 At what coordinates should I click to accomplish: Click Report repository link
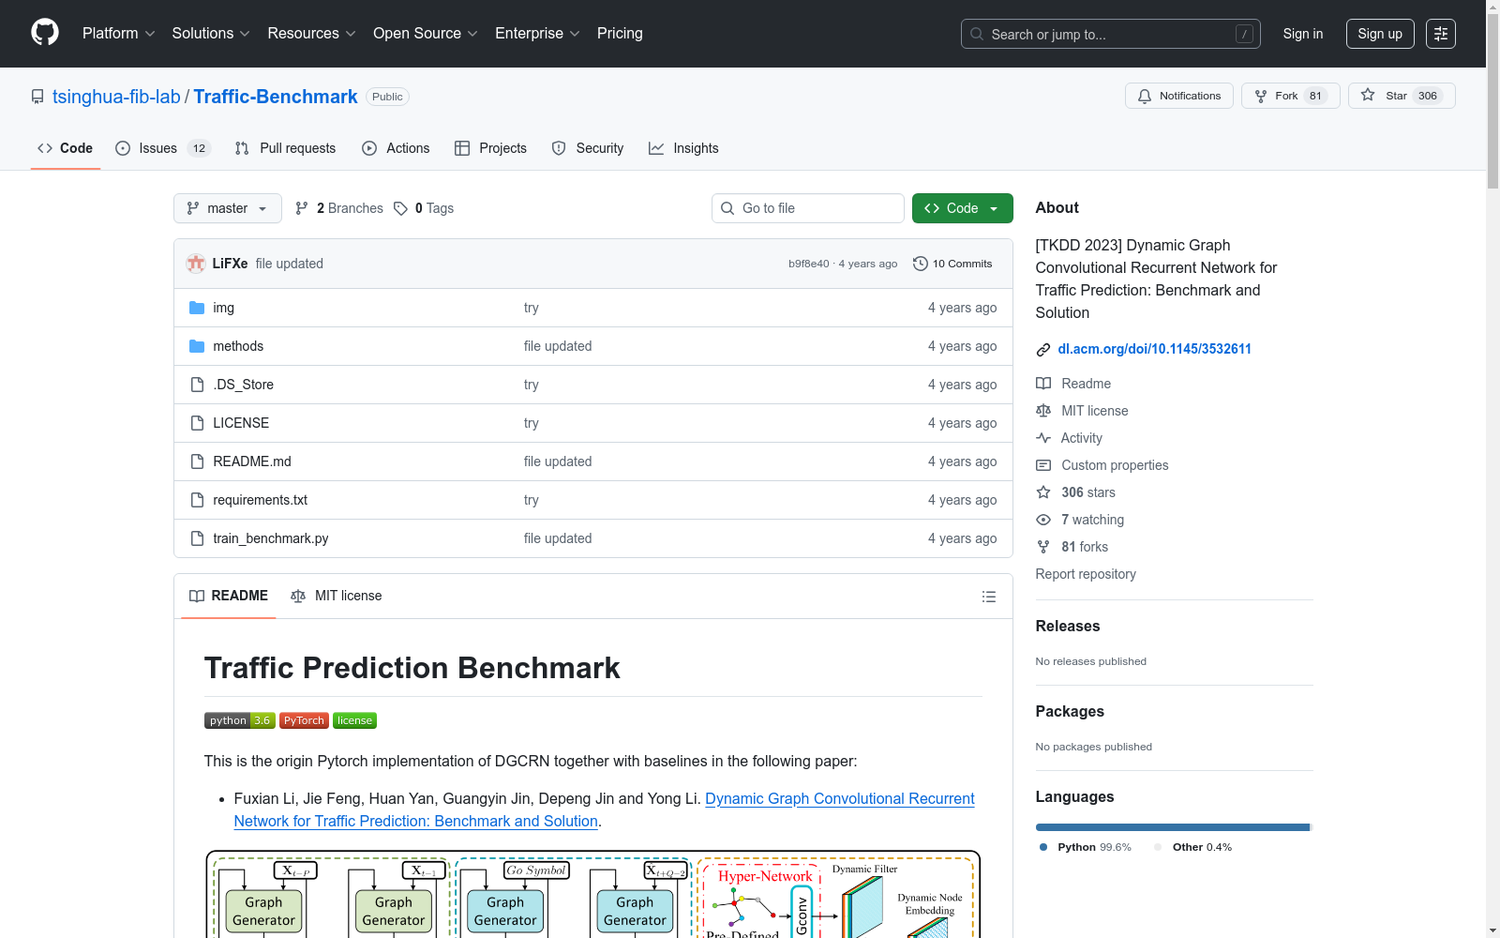click(x=1086, y=574)
